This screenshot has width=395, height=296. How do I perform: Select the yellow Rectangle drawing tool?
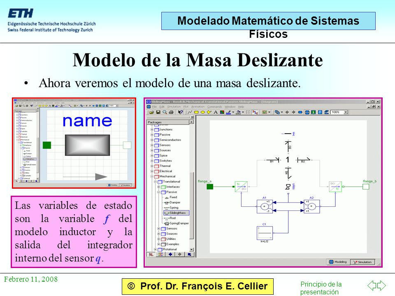(196, 112)
